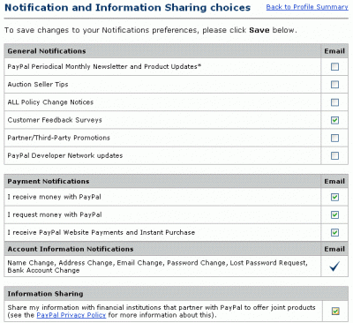Click the Account Information Notifications header
The width and height of the screenshot is (353, 323).
[71, 249]
